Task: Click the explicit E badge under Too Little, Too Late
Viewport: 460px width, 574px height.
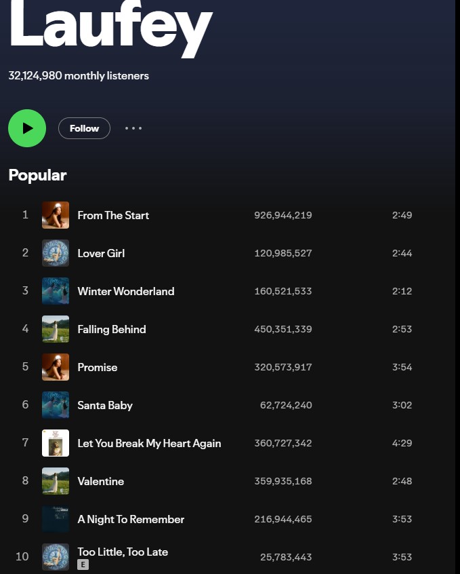Action: point(83,565)
